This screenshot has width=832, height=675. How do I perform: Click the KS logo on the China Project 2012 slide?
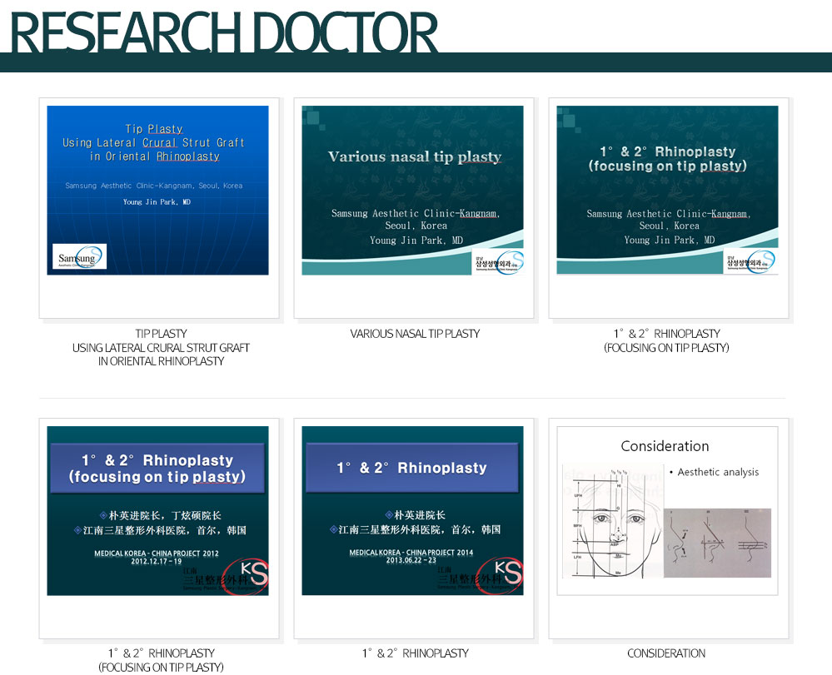(x=242, y=576)
